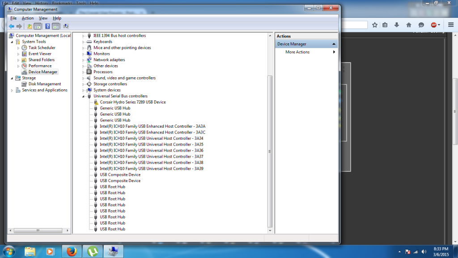Expand IEEE 1394 Bus host controllers
Screen dimensions: 458x258
coord(83,36)
